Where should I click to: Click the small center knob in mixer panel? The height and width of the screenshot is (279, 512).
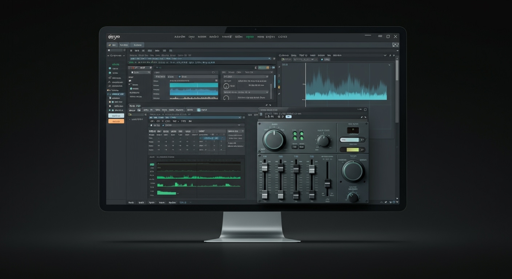tap(323, 141)
